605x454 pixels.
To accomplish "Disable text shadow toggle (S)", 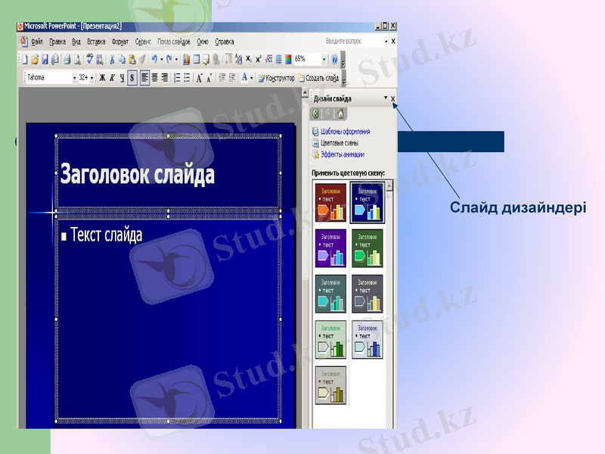I will point(132,76).
